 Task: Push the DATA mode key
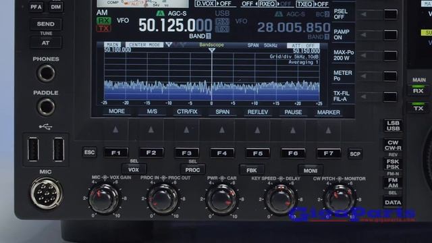393,202
